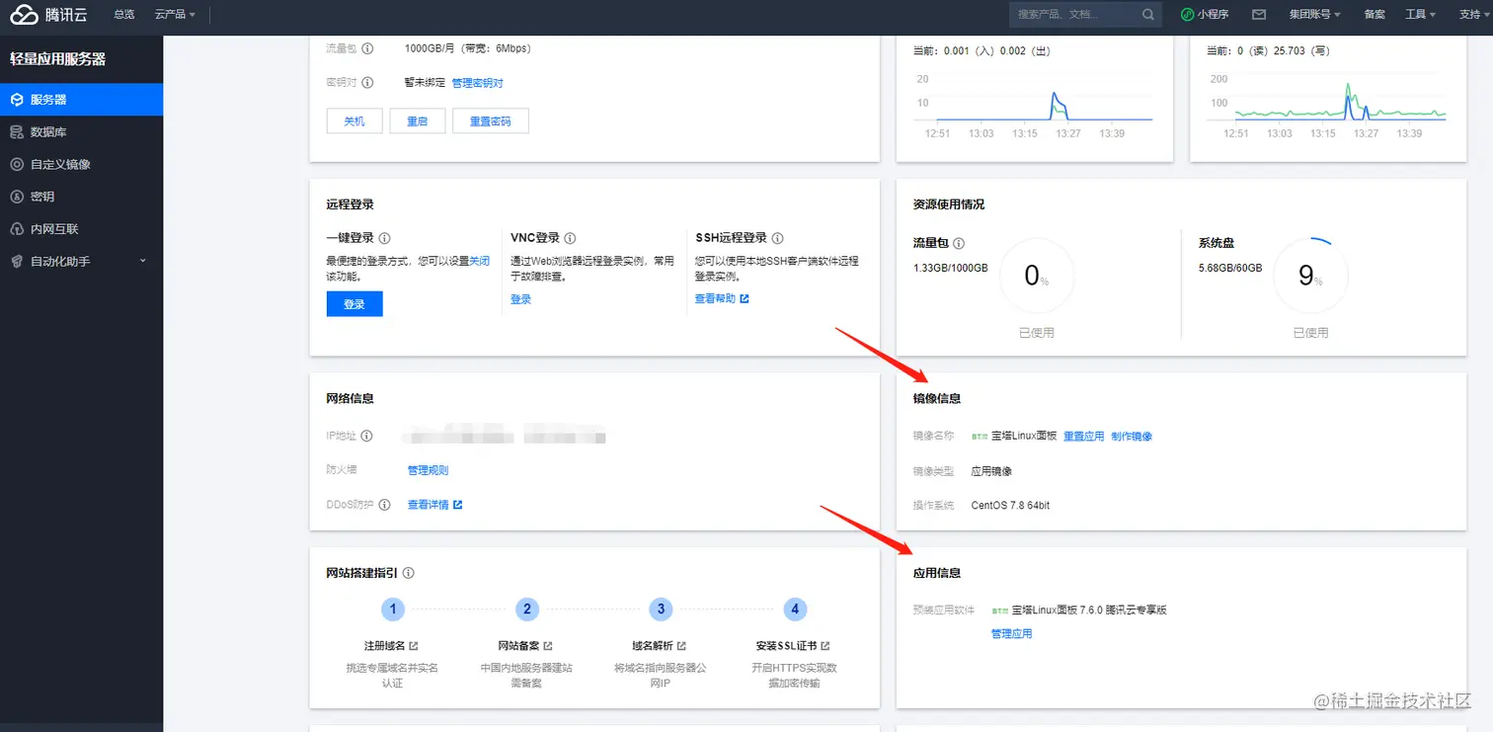The image size is (1493, 732).
Task: Open 小程序 mini program link
Action: pyautogui.click(x=1204, y=14)
